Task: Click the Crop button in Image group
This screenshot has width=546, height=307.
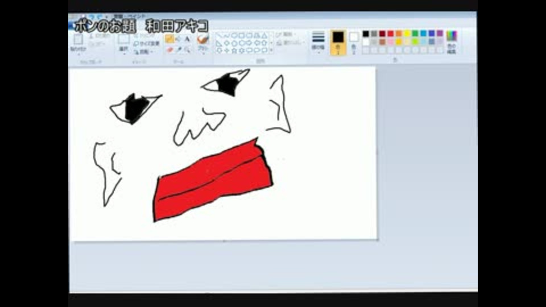Action: [144, 35]
